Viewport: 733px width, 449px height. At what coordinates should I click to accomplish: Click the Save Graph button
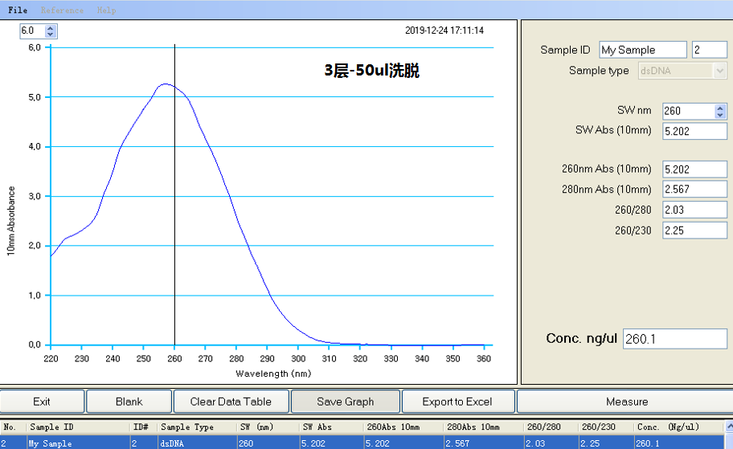pos(346,402)
